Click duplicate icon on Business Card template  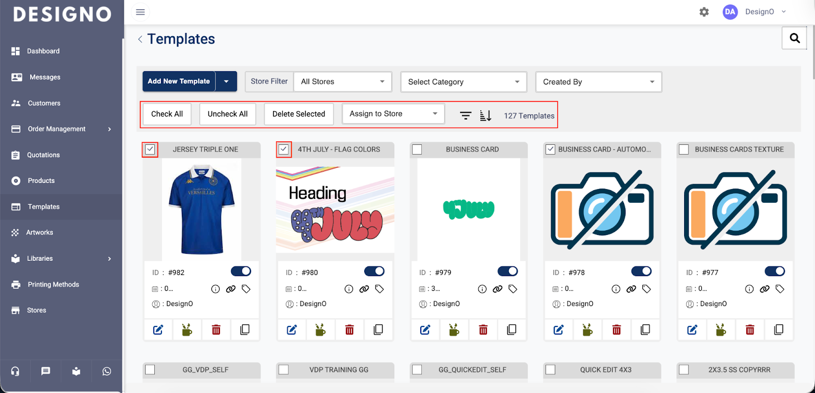pyautogui.click(x=511, y=330)
